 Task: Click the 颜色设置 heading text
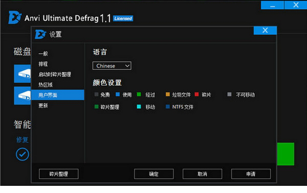click(107, 82)
